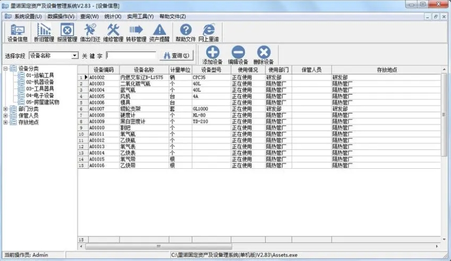Click the 添加设备 add device icon

tap(212, 55)
